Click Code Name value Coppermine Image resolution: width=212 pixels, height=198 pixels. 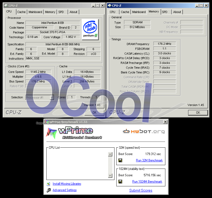[x=39, y=27]
